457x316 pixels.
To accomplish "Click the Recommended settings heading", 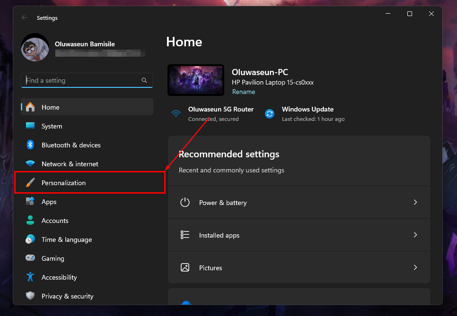I will [x=229, y=154].
